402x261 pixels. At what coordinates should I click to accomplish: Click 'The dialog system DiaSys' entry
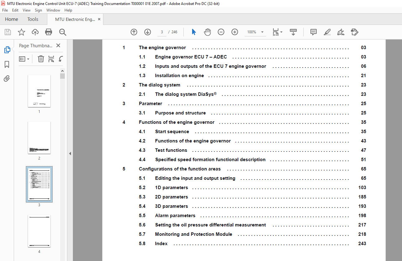pyautogui.click(x=186, y=94)
